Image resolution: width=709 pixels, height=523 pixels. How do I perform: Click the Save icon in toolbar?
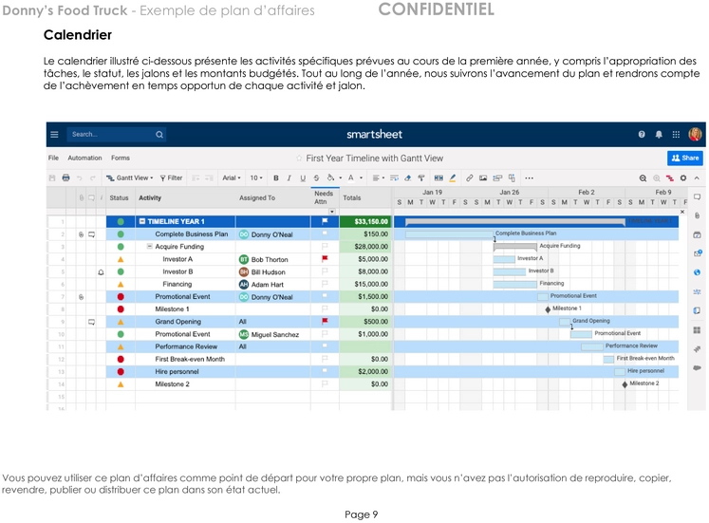(52, 177)
